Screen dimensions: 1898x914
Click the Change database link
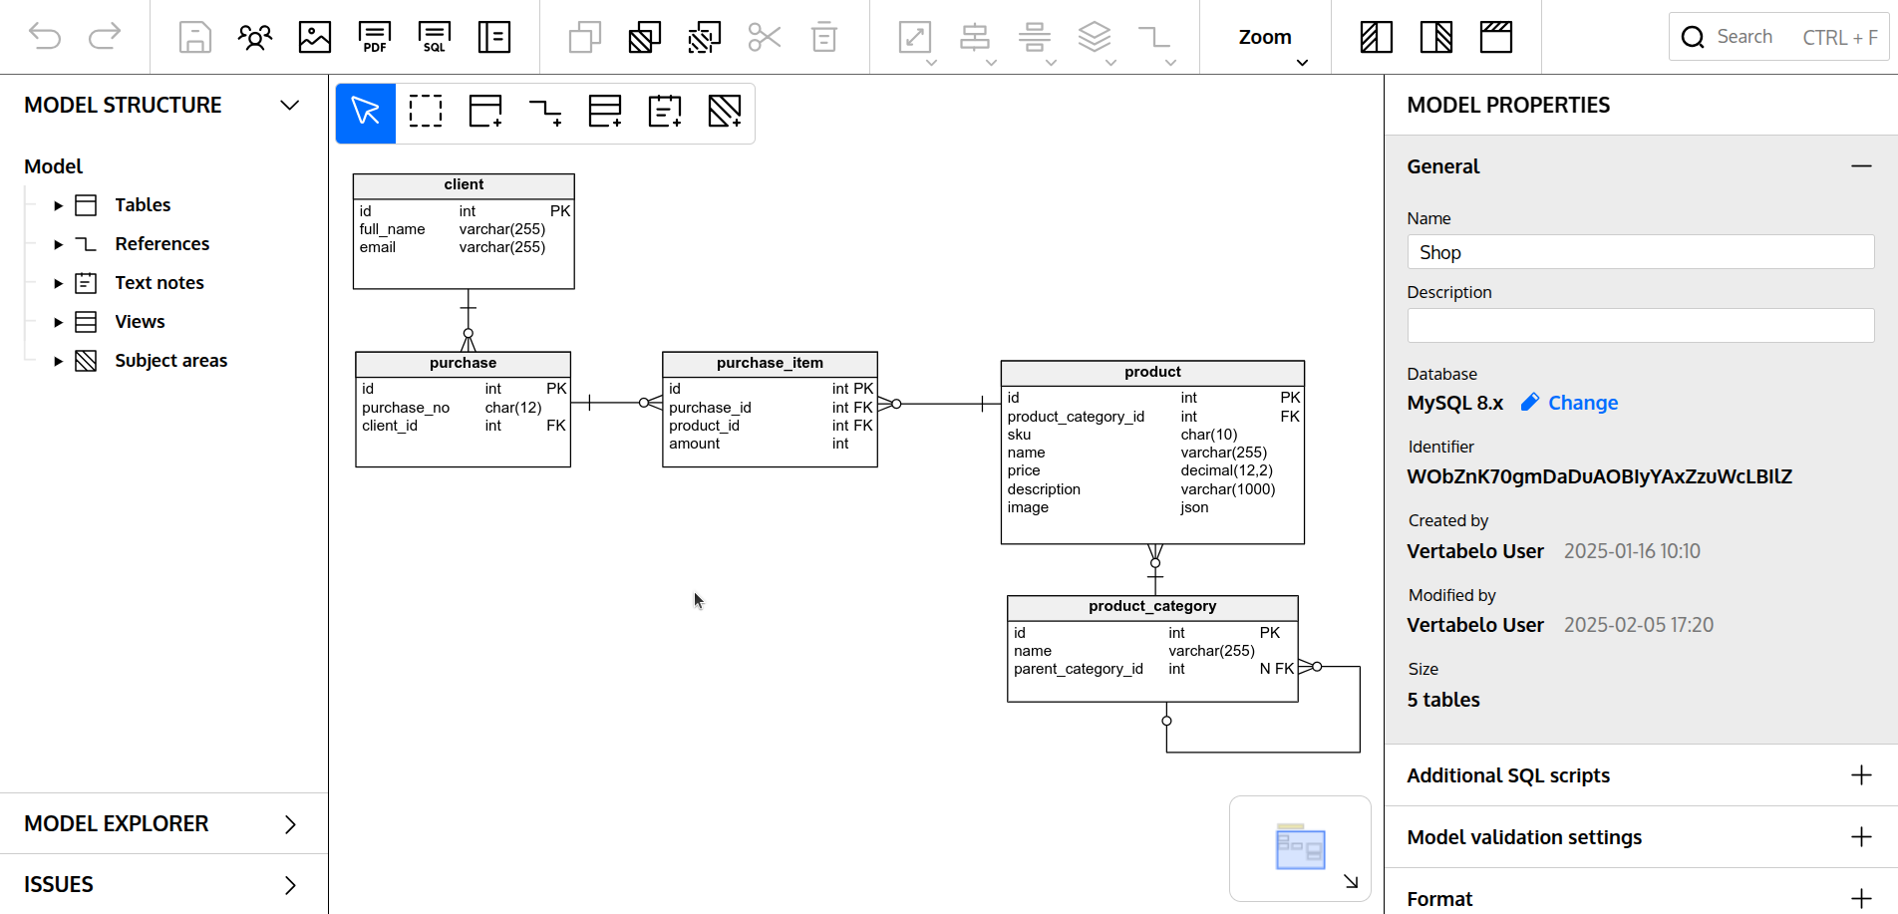coord(1569,403)
